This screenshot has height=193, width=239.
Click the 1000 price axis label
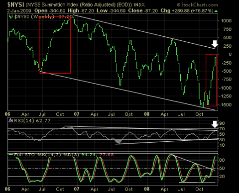point(226,21)
